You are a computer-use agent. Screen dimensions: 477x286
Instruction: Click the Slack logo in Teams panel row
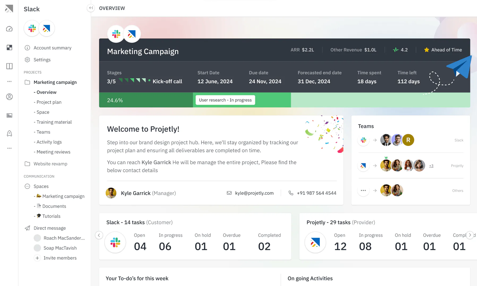point(363,140)
